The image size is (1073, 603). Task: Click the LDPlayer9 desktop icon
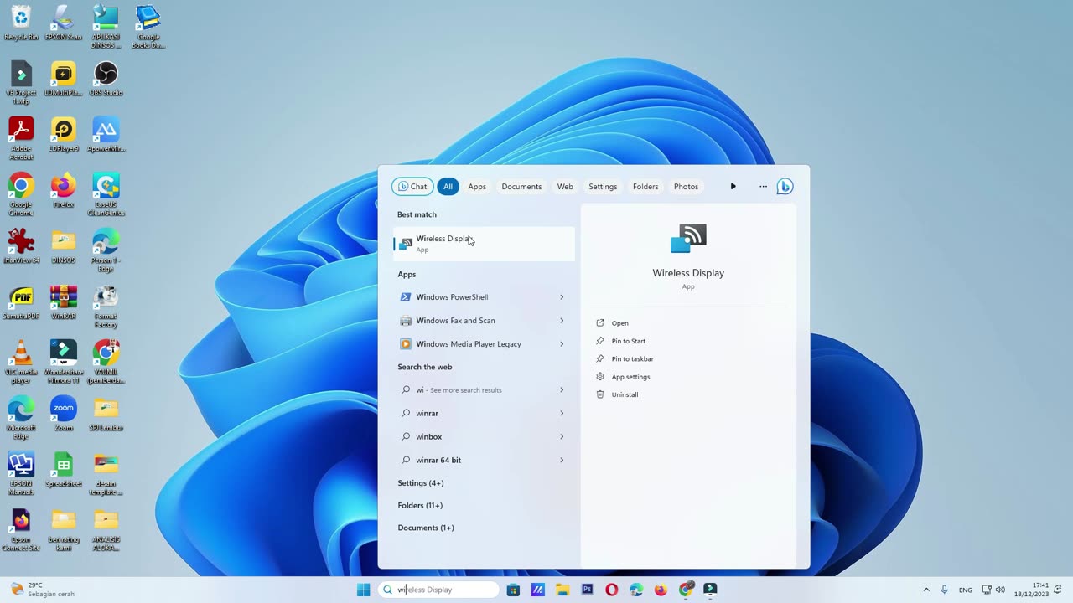coord(63,135)
